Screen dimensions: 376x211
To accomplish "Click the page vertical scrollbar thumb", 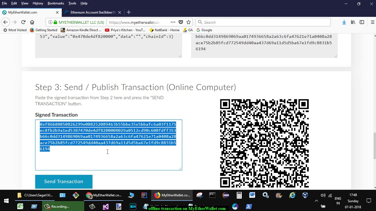I will pyautogui.click(x=374, y=146).
